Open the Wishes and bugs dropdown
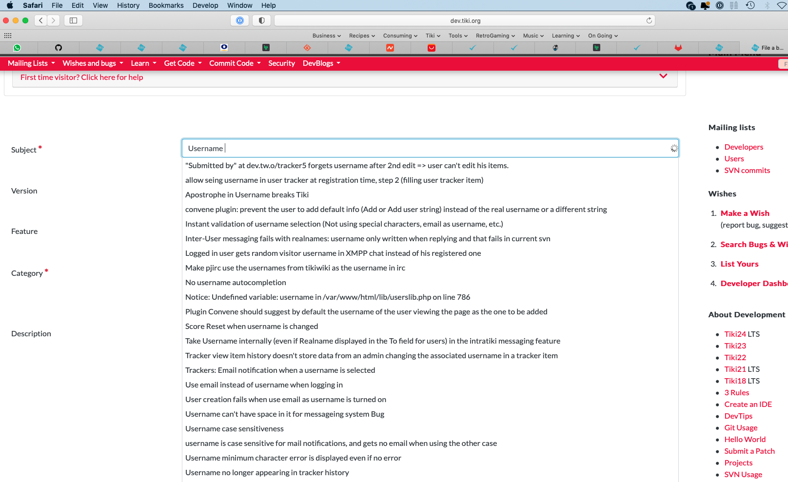Image resolution: width=788 pixels, height=482 pixels. click(x=93, y=63)
